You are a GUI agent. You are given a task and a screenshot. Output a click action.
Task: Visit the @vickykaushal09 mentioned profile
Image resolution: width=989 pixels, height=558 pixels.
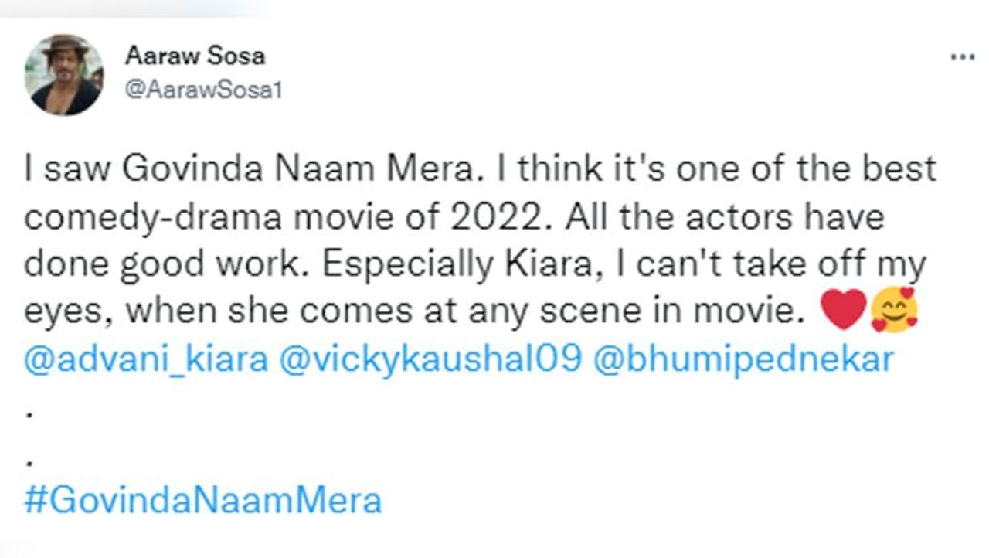tap(429, 360)
